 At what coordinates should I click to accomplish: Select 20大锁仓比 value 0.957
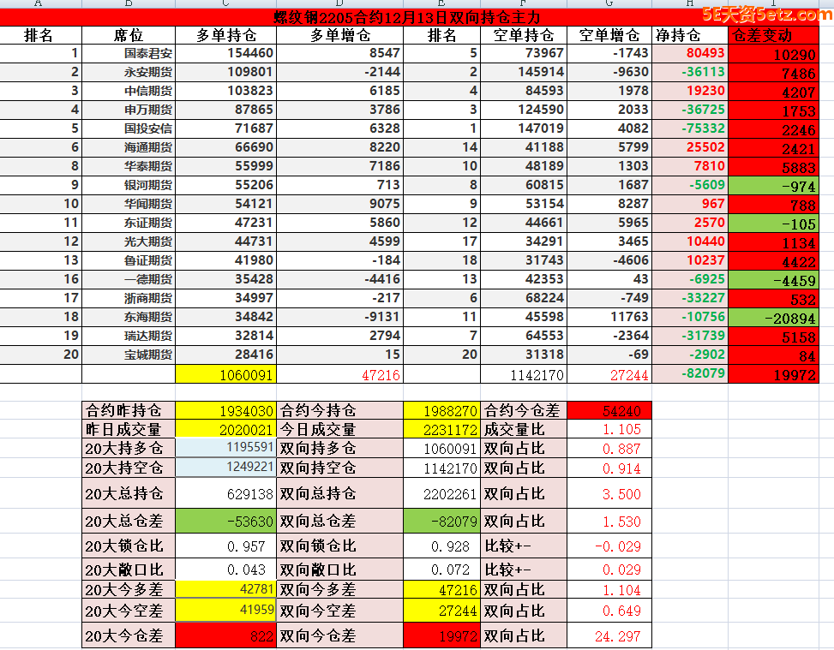pos(226,546)
